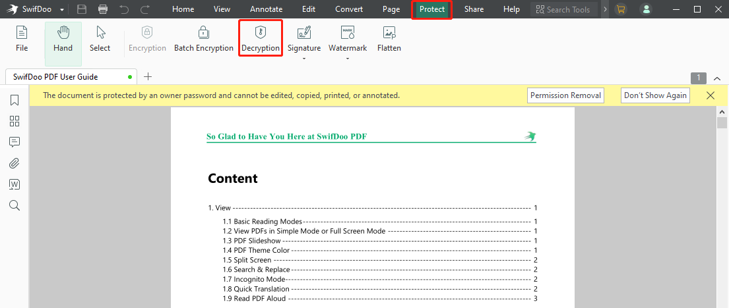Click the Watermark tool icon
The image size is (729, 308).
point(348,32)
